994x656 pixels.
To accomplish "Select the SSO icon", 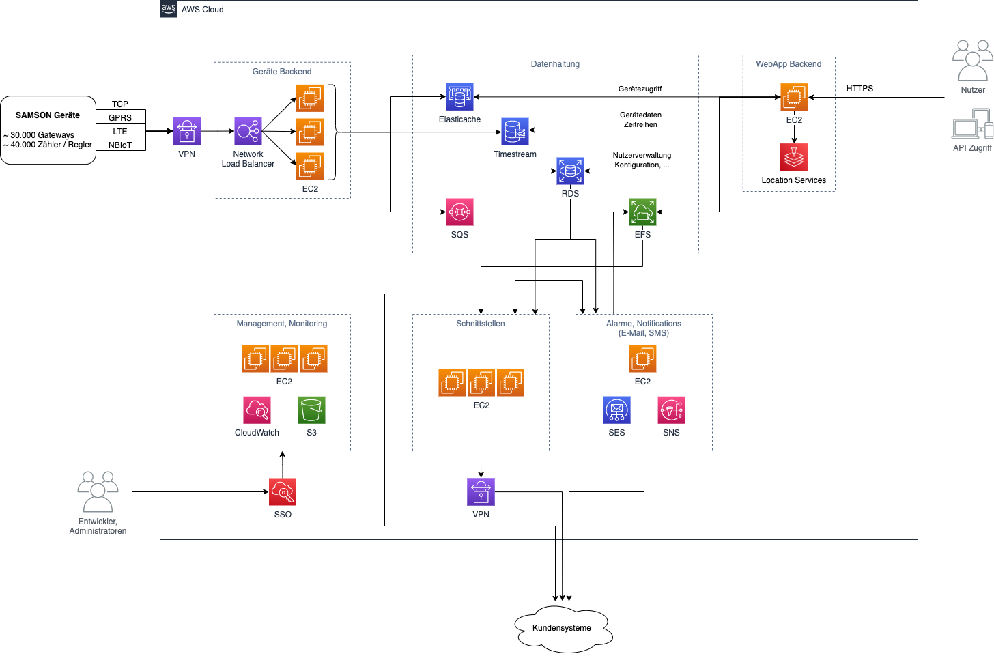I will [283, 491].
